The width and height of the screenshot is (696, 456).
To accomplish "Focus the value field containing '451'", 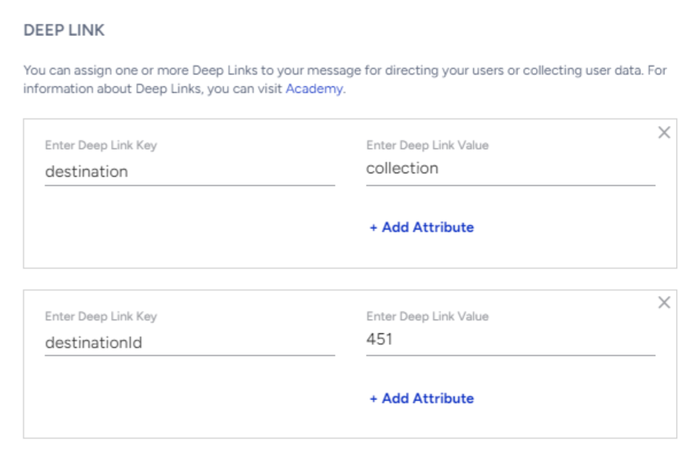I will 510,339.
